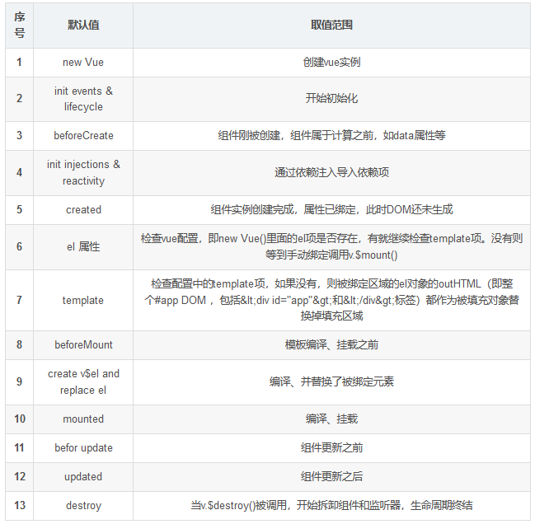Click description starting 组件刚被创建
The image size is (535, 524).
pos(331,136)
